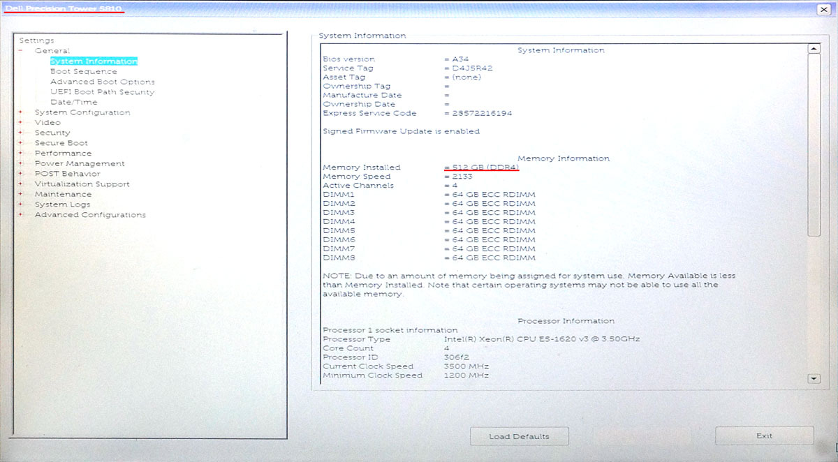This screenshot has width=838, height=462.
Task: Click the 512 GB (DDR4) memory value
Action: pyautogui.click(x=485, y=167)
